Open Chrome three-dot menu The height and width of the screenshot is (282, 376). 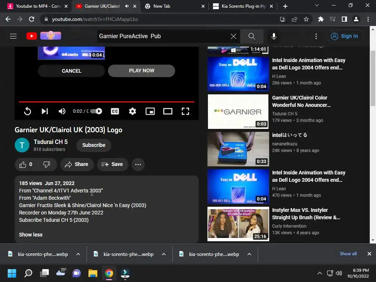coord(368,19)
